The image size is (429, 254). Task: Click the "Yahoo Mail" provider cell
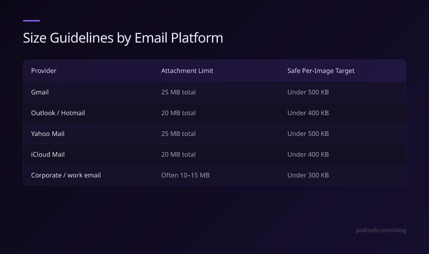[x=48, y=134]
